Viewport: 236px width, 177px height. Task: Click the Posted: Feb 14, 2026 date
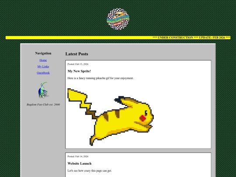(78, 156)
